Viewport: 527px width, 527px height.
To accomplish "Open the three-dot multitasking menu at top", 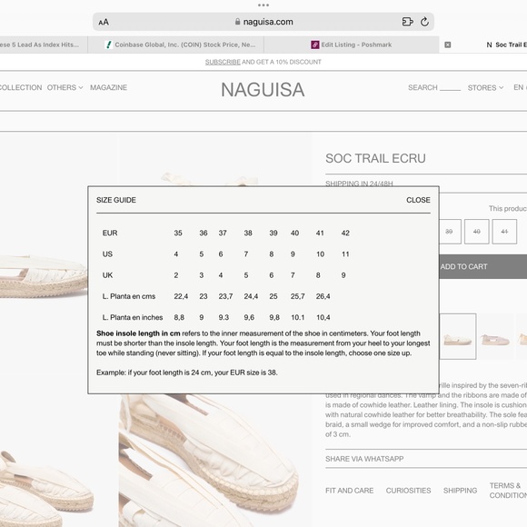I will pos(263,5).
